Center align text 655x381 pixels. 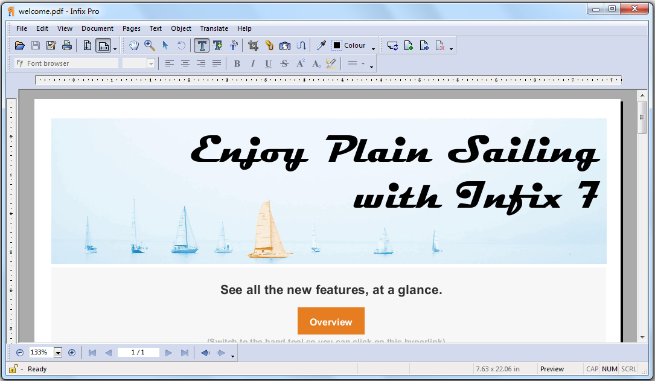point(185,63)
